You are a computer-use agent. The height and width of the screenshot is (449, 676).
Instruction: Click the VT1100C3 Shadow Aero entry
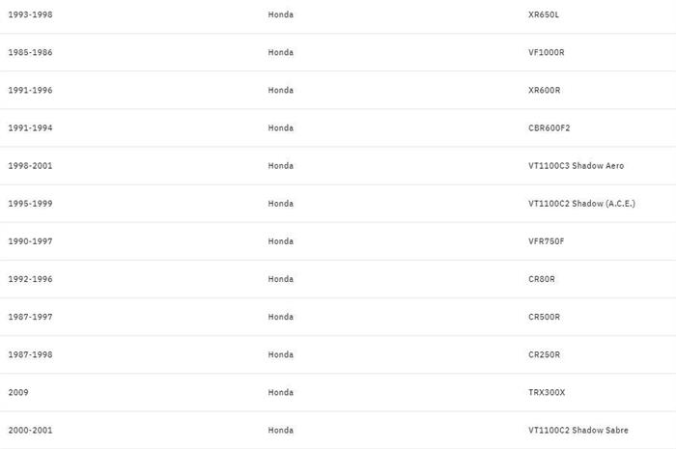coord(576,165)
